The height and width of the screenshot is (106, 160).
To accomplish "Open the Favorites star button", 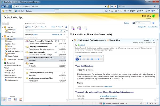I will click(7, 11).
